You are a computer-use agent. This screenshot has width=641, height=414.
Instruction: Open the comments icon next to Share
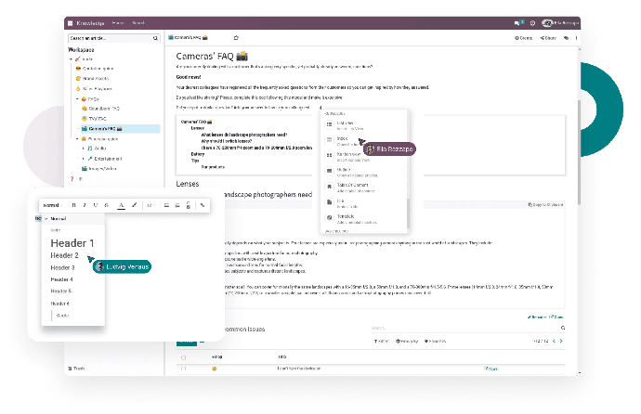point(566,38)
